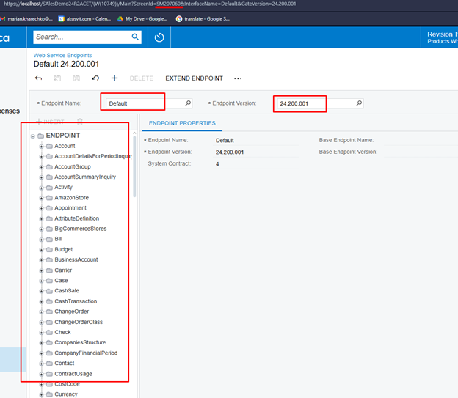This screenshot has height=398, width=458.
Task: Click the Case folder icon
Action: click(49, 281)
